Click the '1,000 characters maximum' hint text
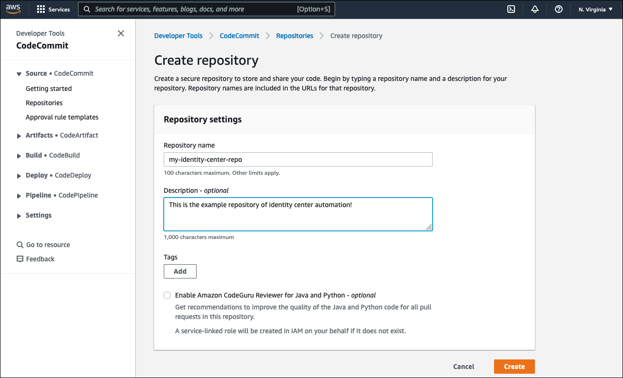 coord(199,237)
